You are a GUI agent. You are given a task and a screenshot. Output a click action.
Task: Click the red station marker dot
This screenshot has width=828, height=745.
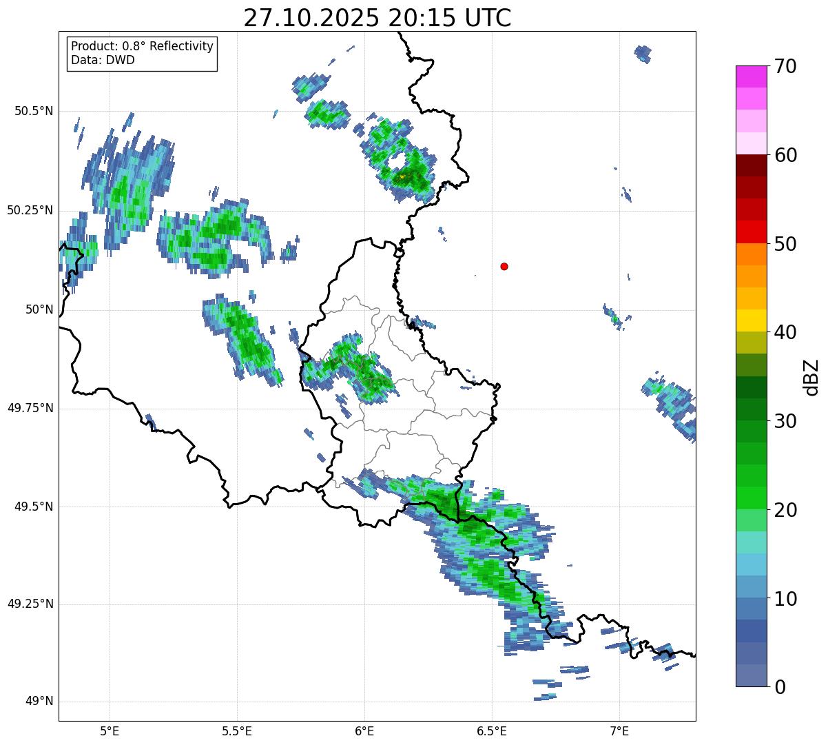tap(504, 267)
